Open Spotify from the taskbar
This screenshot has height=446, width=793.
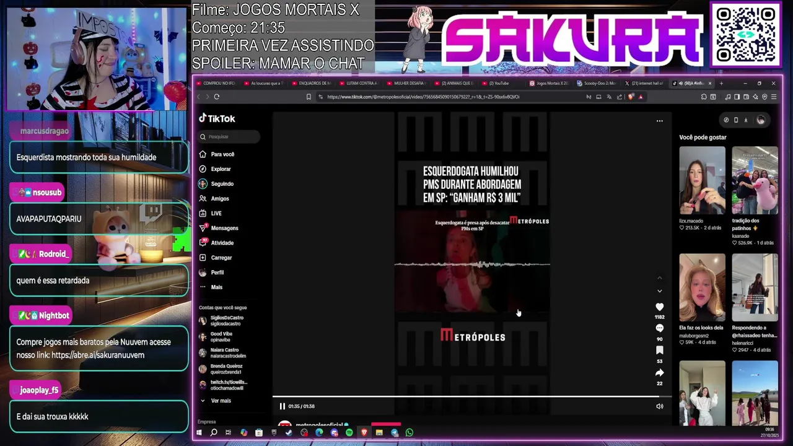pos(349,432)
